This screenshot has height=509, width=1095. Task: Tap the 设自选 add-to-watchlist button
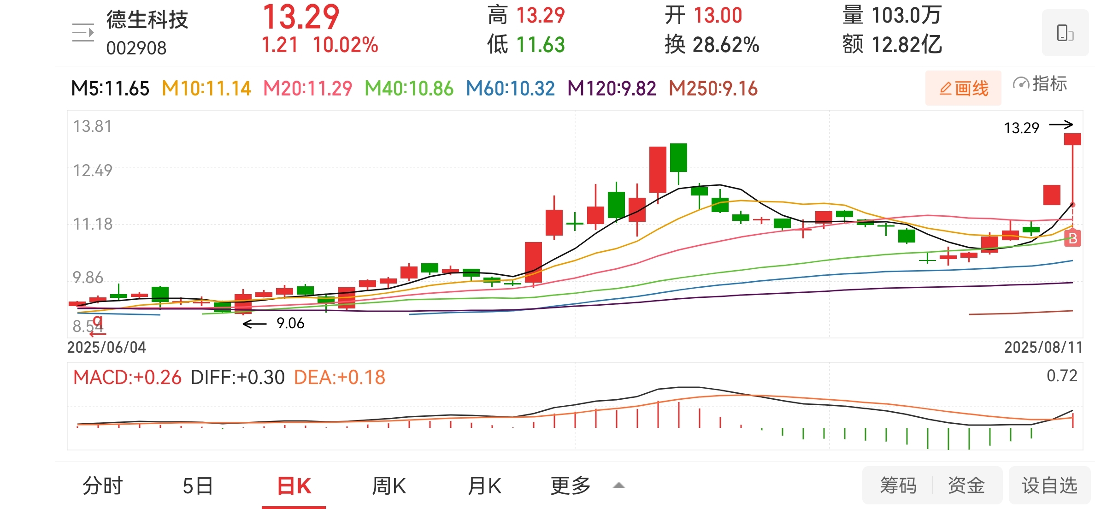tap(1049, 485)
